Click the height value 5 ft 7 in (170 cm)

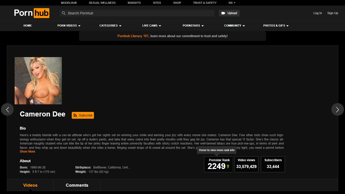click(x=44, y=172)
